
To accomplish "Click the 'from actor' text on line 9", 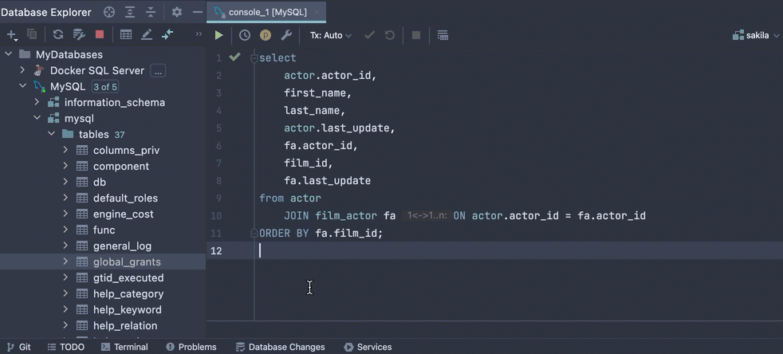I will coord(290,199).
